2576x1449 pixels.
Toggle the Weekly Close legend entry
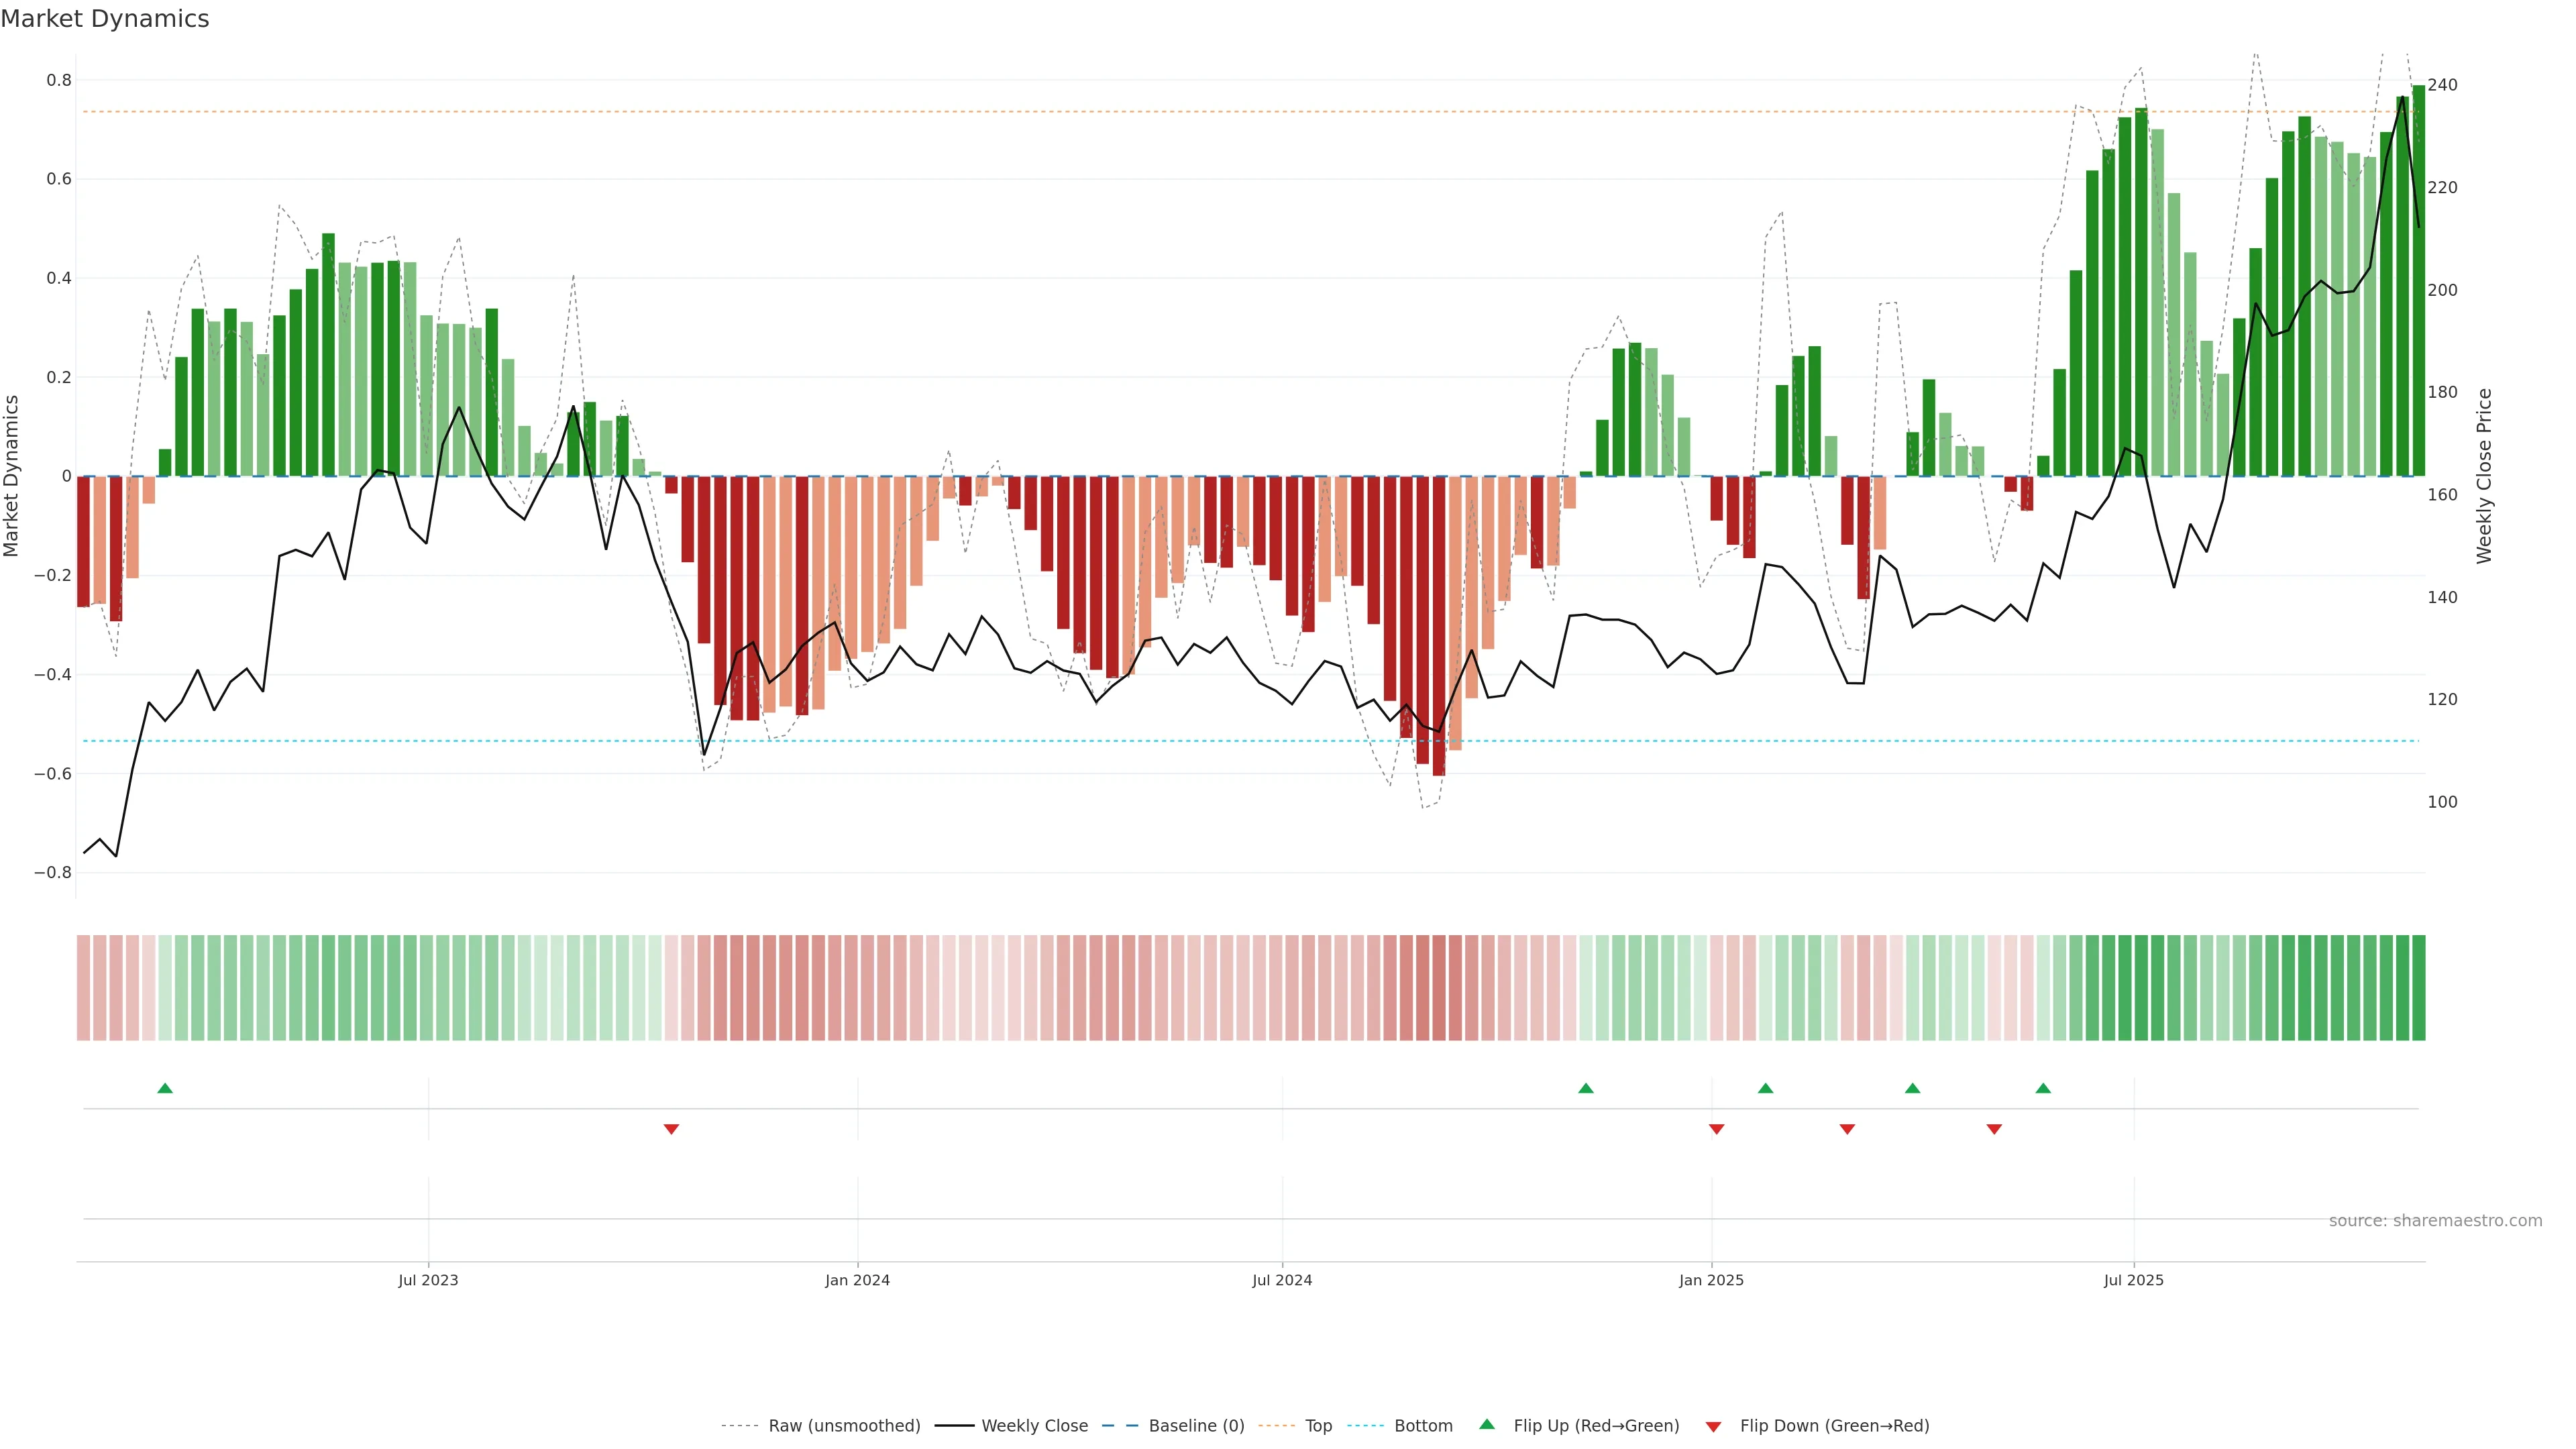click(x=1034, y=1426)
